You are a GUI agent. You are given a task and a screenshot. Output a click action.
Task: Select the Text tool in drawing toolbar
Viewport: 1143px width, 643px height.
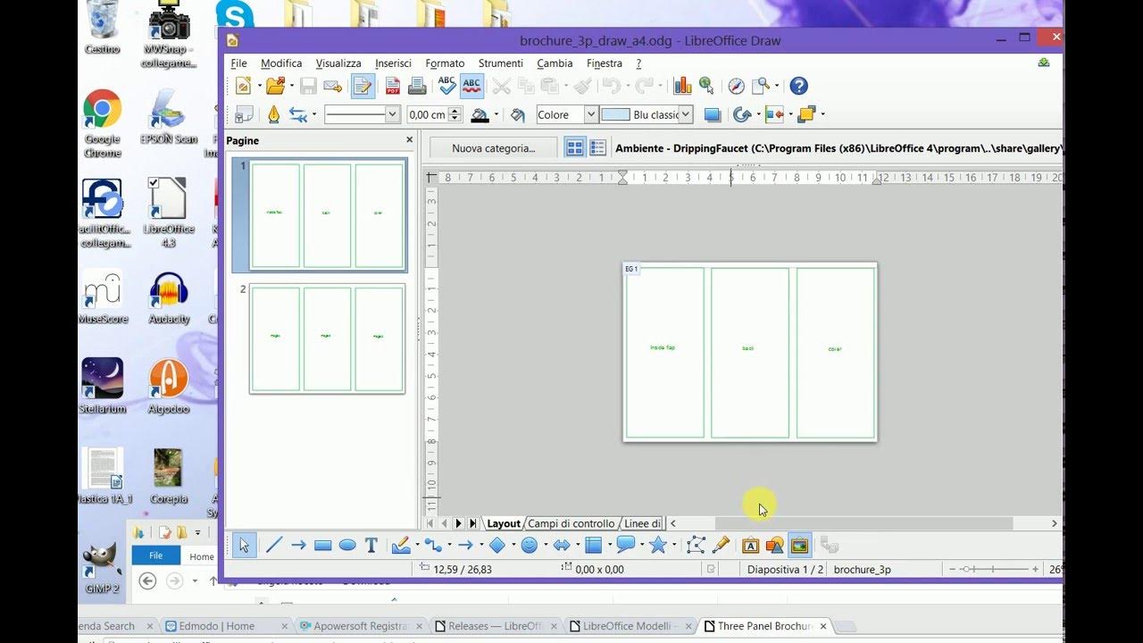coord(371,545)
